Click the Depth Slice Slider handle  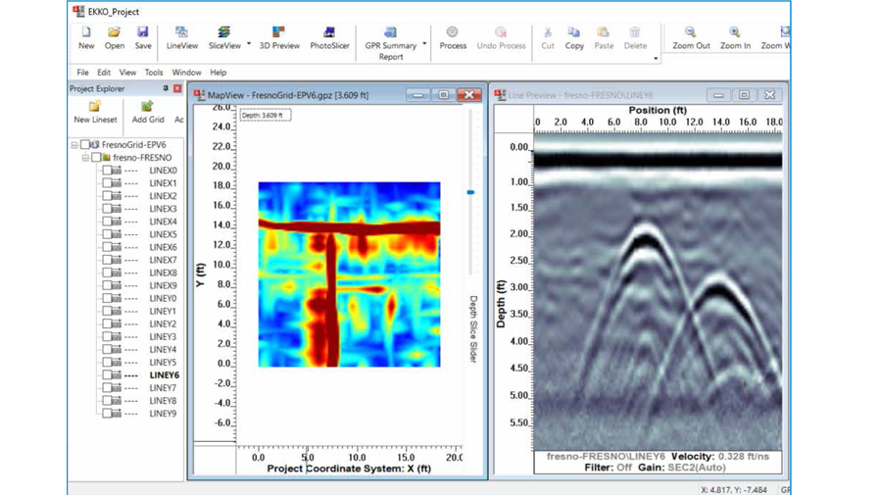(x=470, y=192)
